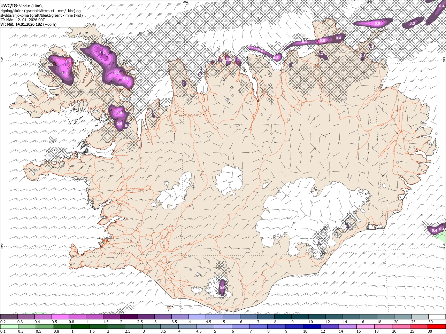Click the "rigning/skúrir" legend description line
The height and width of the screenshot is (334, 446).
click(x=40, y=11)
